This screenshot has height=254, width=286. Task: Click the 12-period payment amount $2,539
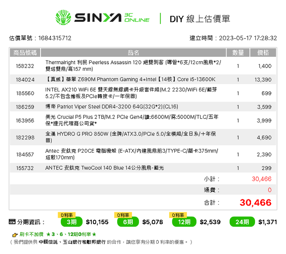coord(210,222)
